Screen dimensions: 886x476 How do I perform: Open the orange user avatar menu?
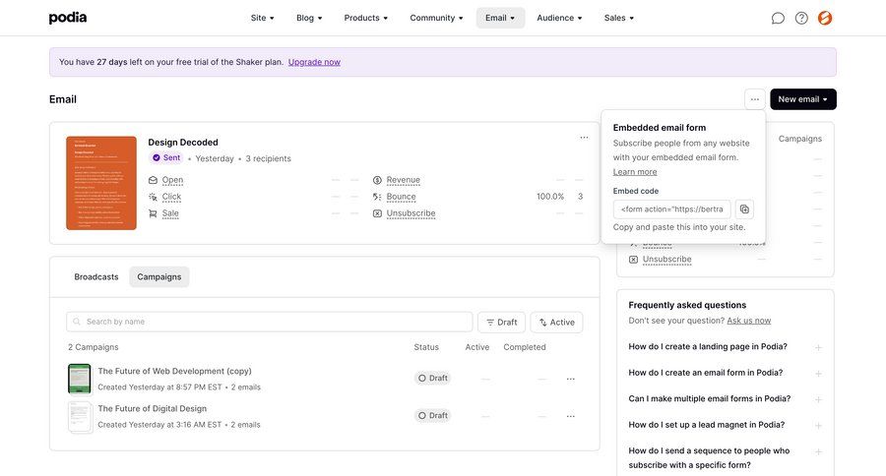(825, 18)
